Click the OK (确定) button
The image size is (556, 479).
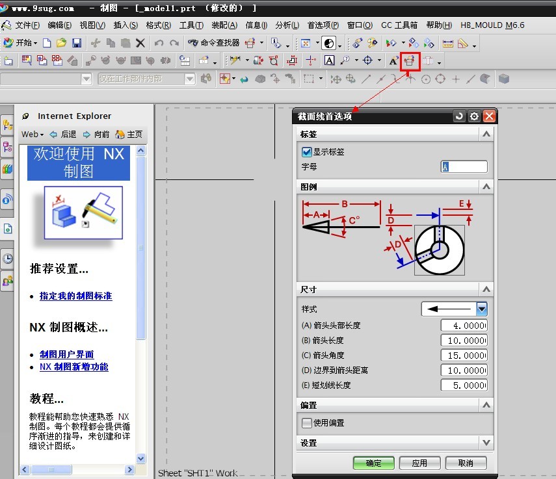tap(373, 463)
